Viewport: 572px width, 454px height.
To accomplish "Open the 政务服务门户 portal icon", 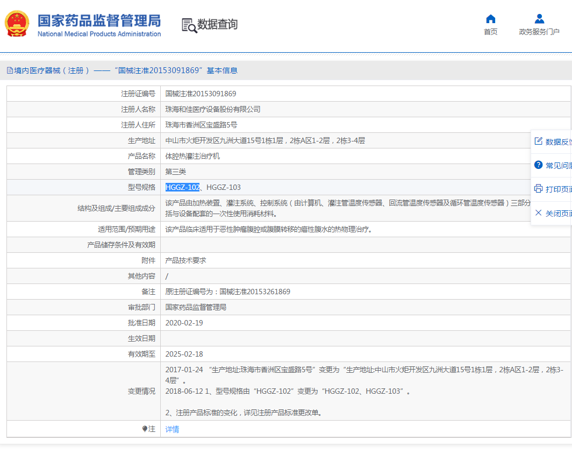I will 539,19.
